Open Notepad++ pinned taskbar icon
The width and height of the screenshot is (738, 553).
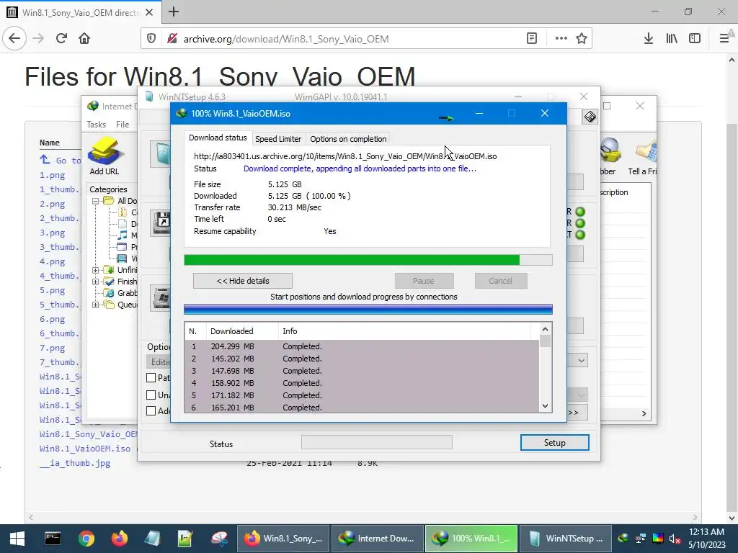pos(185,539)
